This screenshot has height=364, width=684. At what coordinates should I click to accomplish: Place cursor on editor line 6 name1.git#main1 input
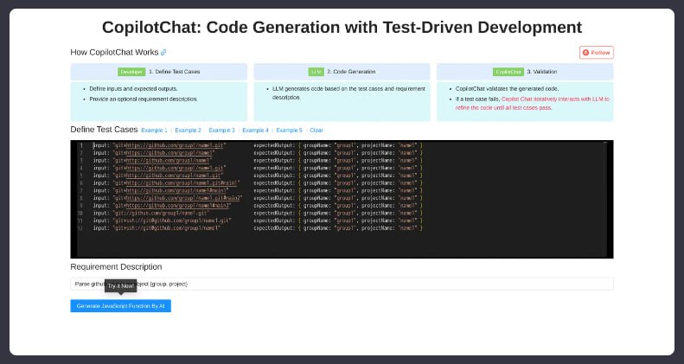(176, 183)
